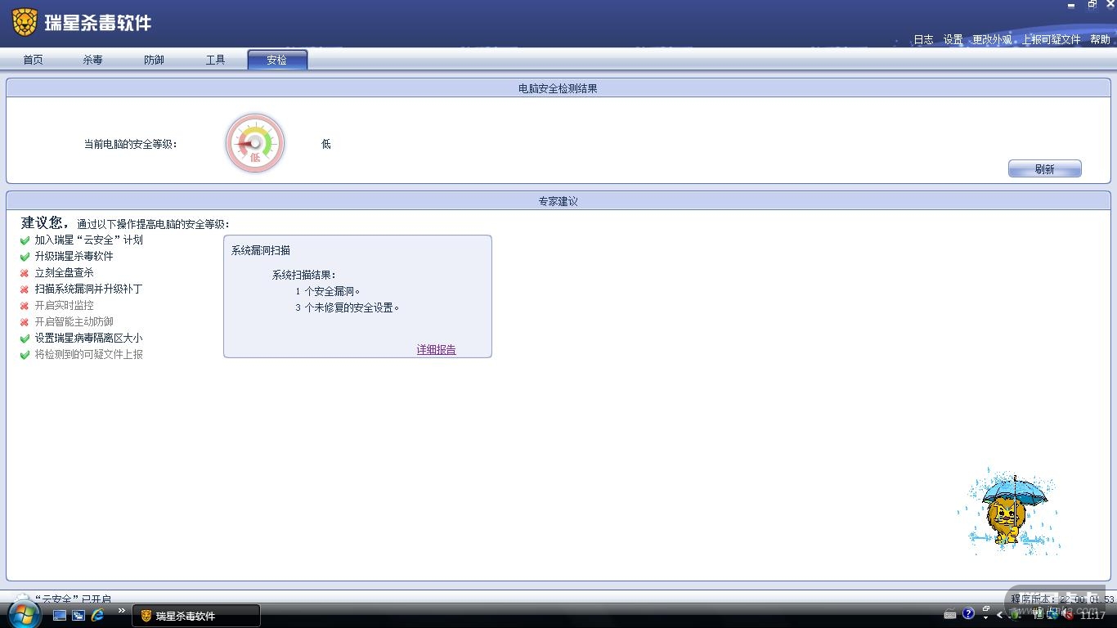Click the lion mascot holding an umbrella

pos(1009,513)
